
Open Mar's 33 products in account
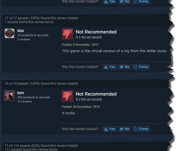[33, 35]
